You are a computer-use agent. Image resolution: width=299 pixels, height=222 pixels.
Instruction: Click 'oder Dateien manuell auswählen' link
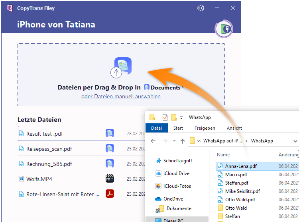(121, 96)
